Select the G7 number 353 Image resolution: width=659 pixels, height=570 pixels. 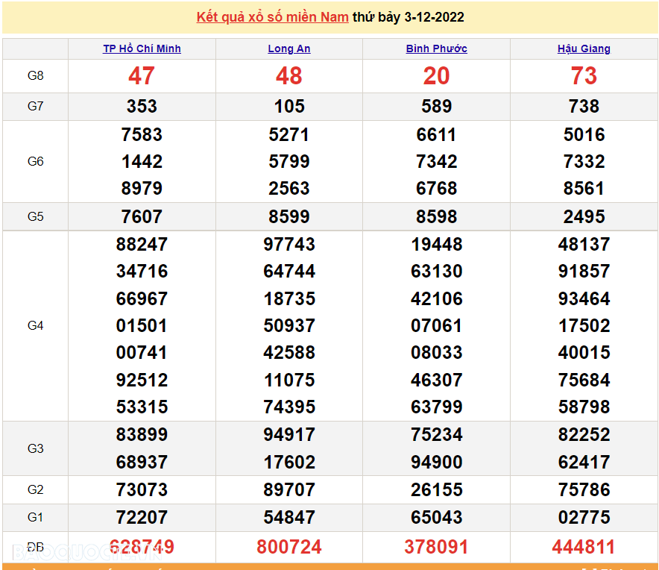(x=142, y=106)
